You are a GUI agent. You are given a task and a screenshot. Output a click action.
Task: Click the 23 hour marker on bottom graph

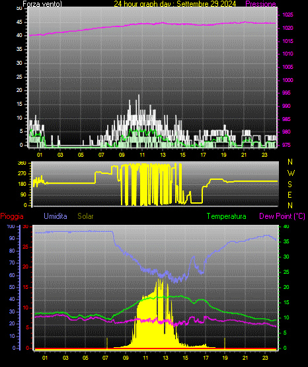[265, 358]
